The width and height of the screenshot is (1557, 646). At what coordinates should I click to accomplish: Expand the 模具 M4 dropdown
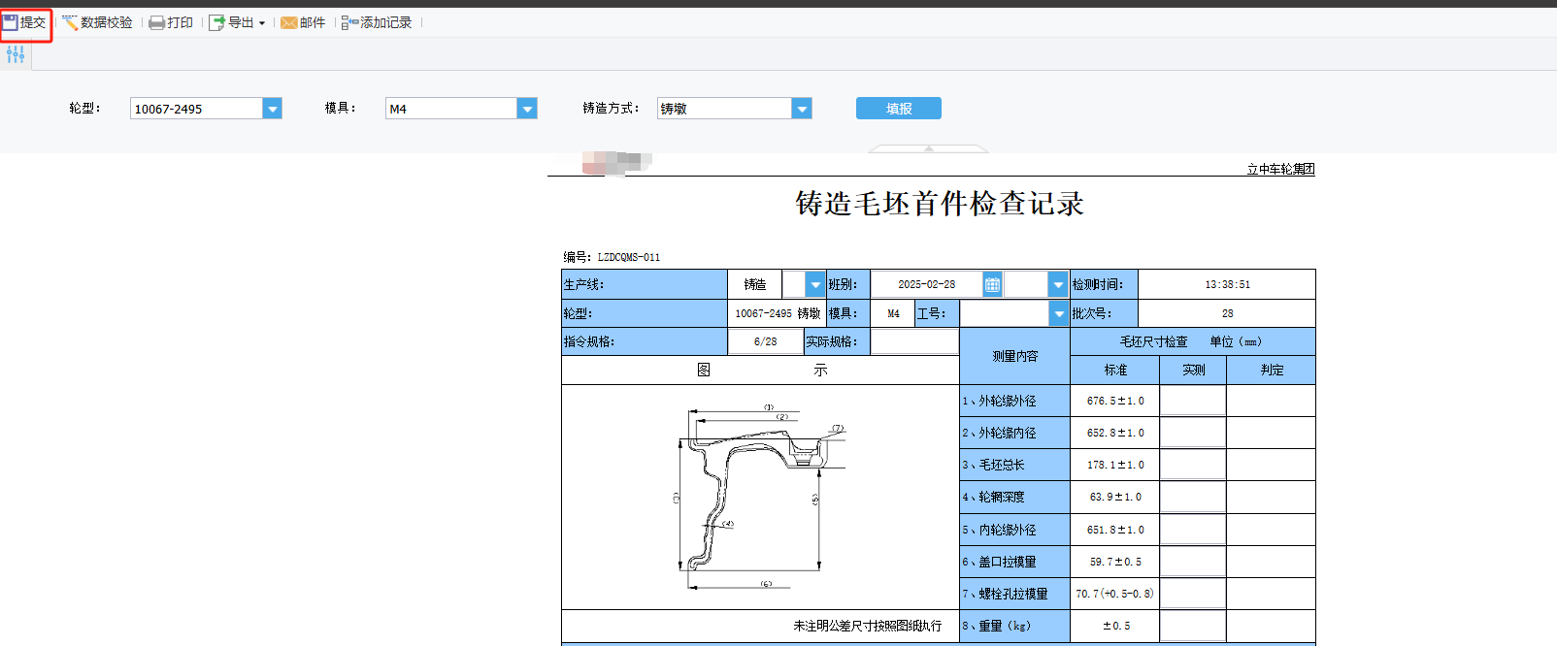click(527, 109)
